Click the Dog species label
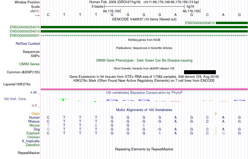248x159 pixels. (x=37, y=129)
